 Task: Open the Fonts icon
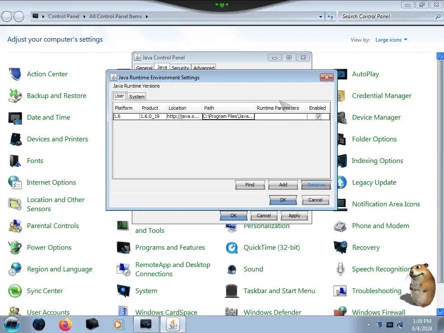(15, 161)
